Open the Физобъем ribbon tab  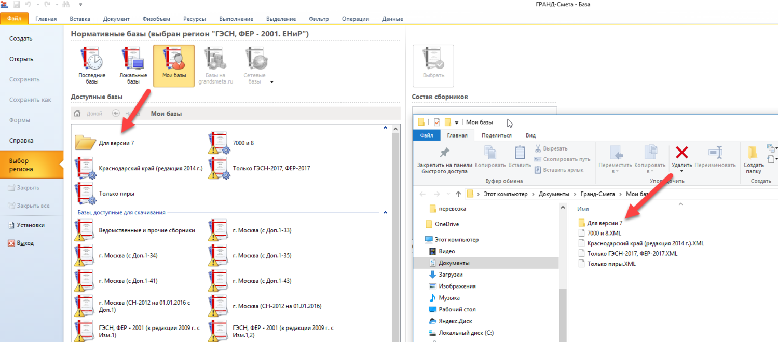coord(156,19)
